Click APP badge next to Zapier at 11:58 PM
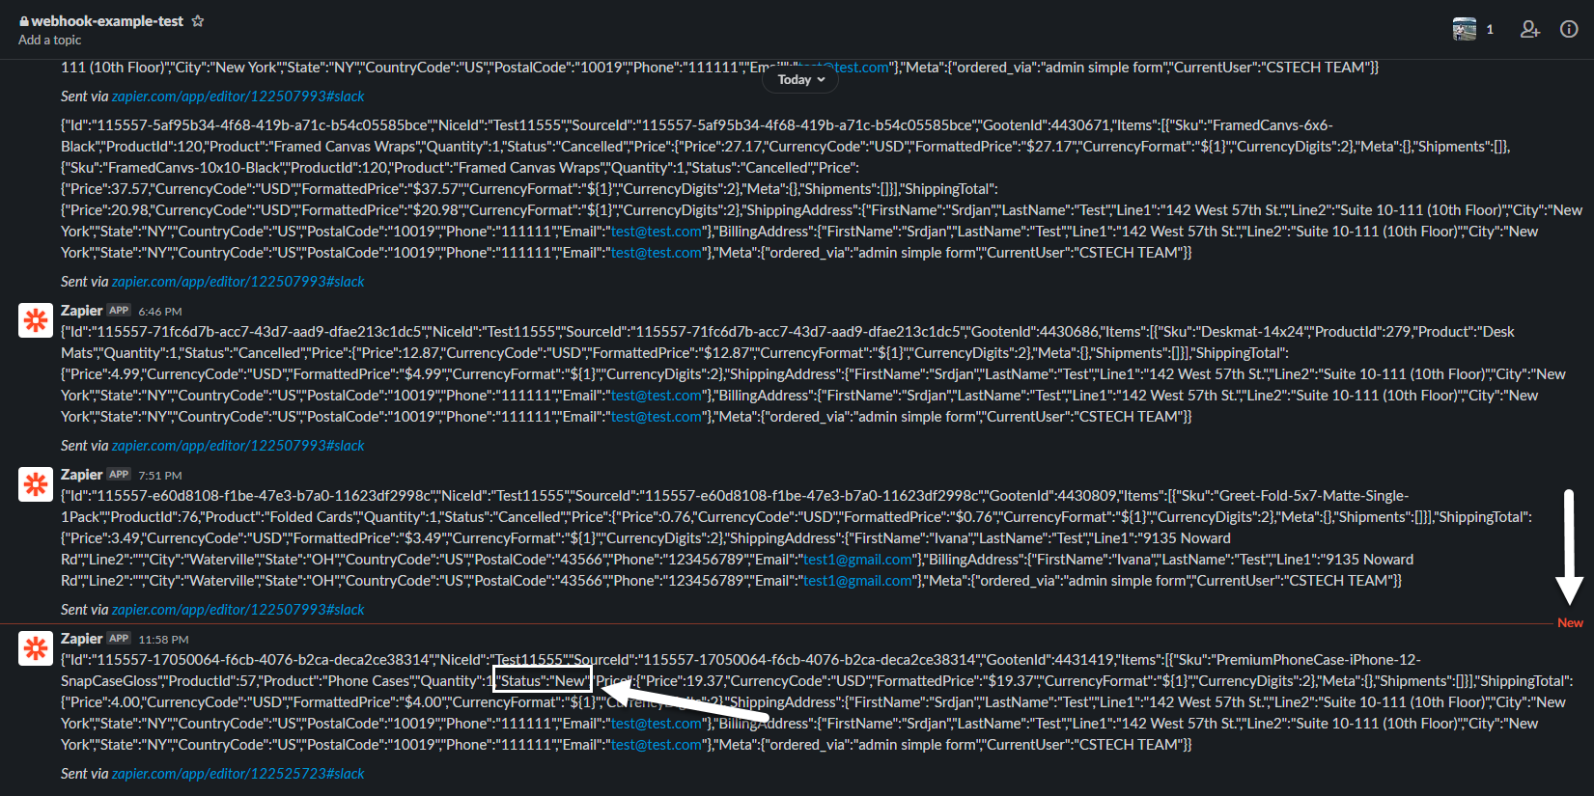 coord(119,639)
